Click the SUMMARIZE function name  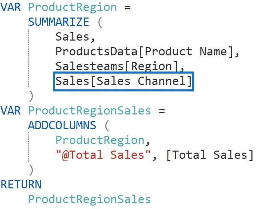pos(59,22)
